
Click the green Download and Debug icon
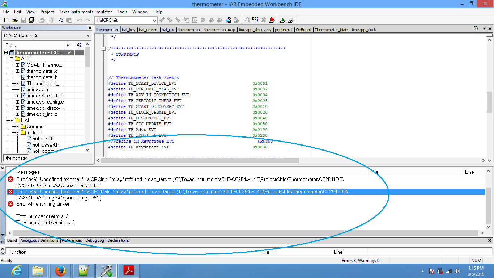(282, 20)
